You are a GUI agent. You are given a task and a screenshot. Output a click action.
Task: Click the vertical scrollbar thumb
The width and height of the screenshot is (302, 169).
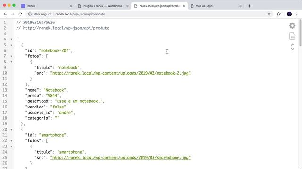pos(300,32)
